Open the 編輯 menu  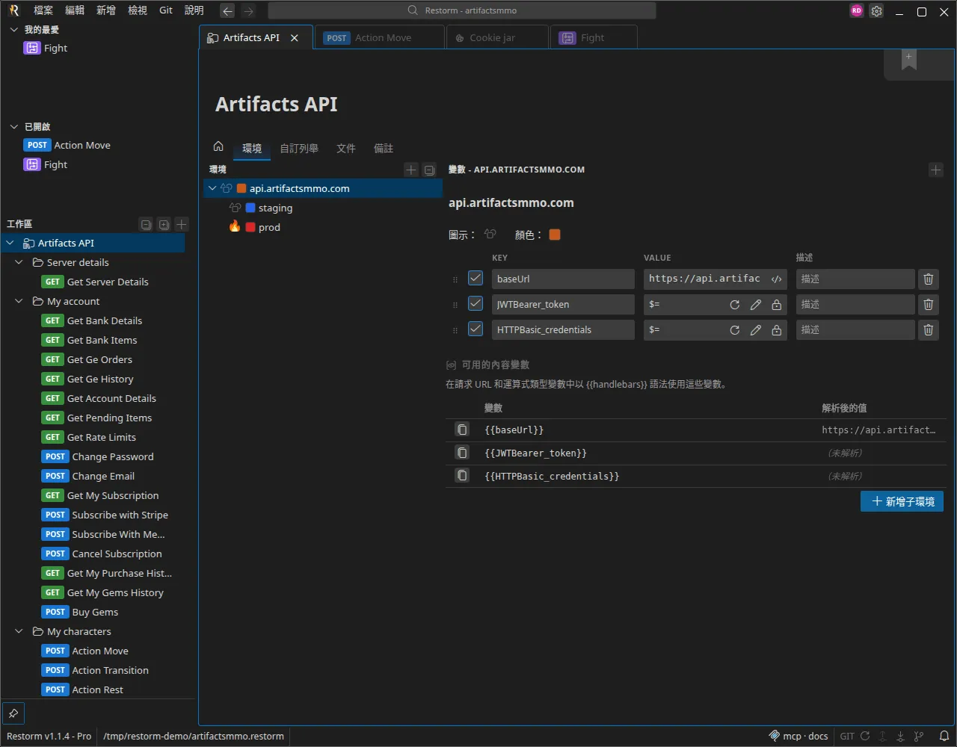point(75,10)
